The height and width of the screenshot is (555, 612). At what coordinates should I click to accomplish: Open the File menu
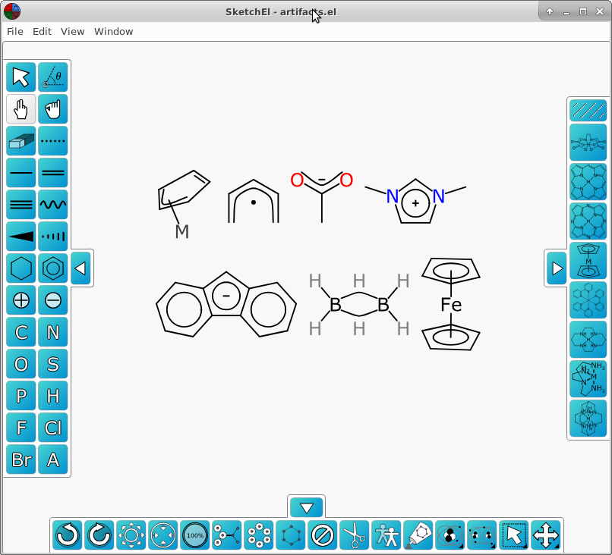coord(15,32)
